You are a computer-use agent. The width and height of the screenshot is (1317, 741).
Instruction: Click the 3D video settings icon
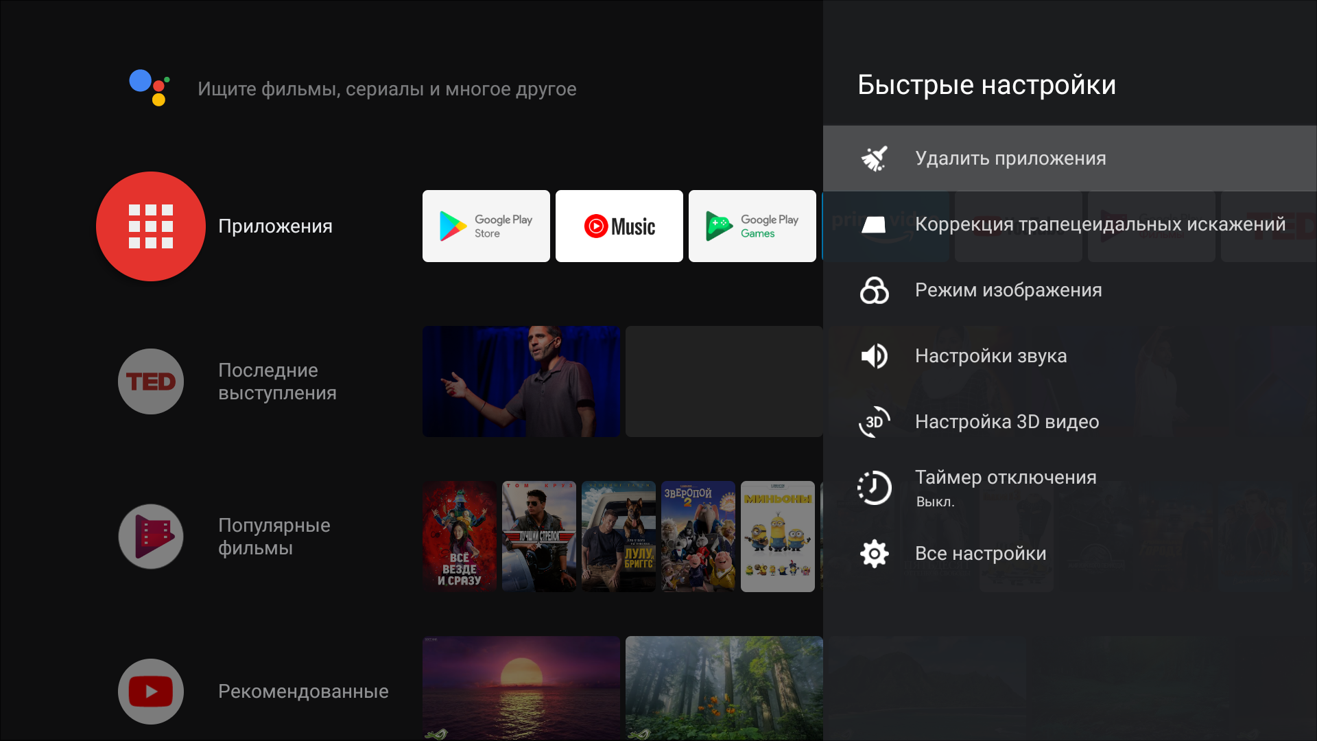point(874,422)
